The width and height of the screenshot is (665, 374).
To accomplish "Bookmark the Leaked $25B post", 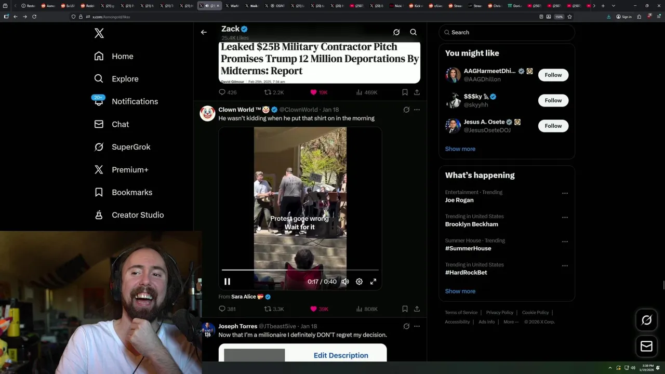I will (405, 92).
